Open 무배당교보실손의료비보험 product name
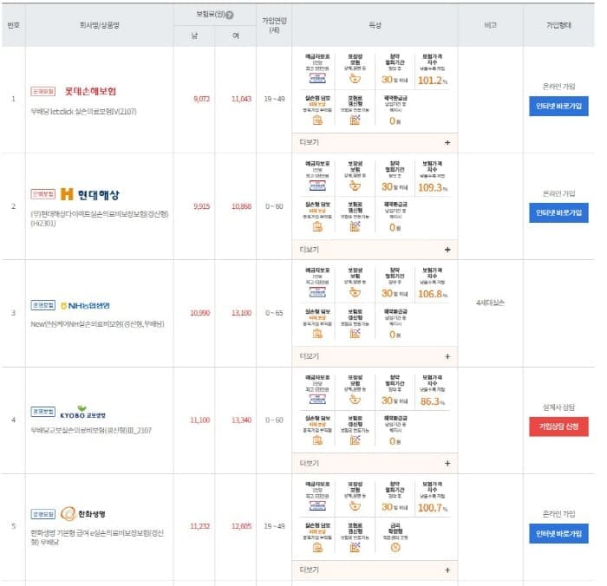 click(91, 431)
